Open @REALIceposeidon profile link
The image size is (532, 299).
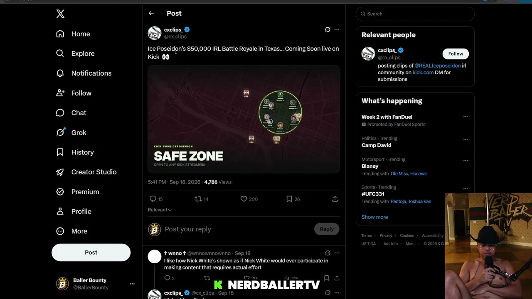click(438, 66)
